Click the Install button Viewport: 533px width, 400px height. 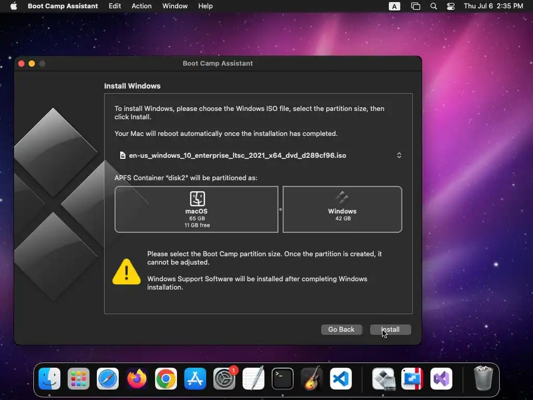(x=390, y=329)
